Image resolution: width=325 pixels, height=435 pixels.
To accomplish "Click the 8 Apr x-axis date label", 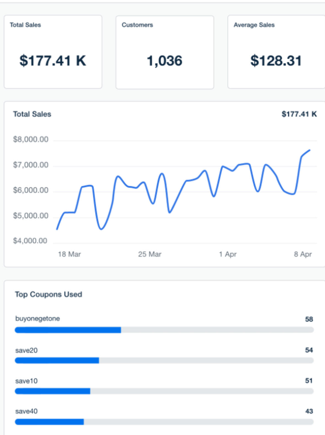I will click(x=303, y=254).
